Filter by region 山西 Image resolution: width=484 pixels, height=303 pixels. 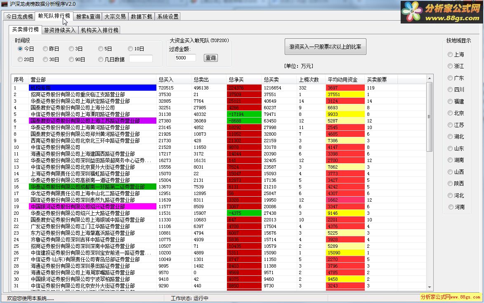[x=456, y=172]
